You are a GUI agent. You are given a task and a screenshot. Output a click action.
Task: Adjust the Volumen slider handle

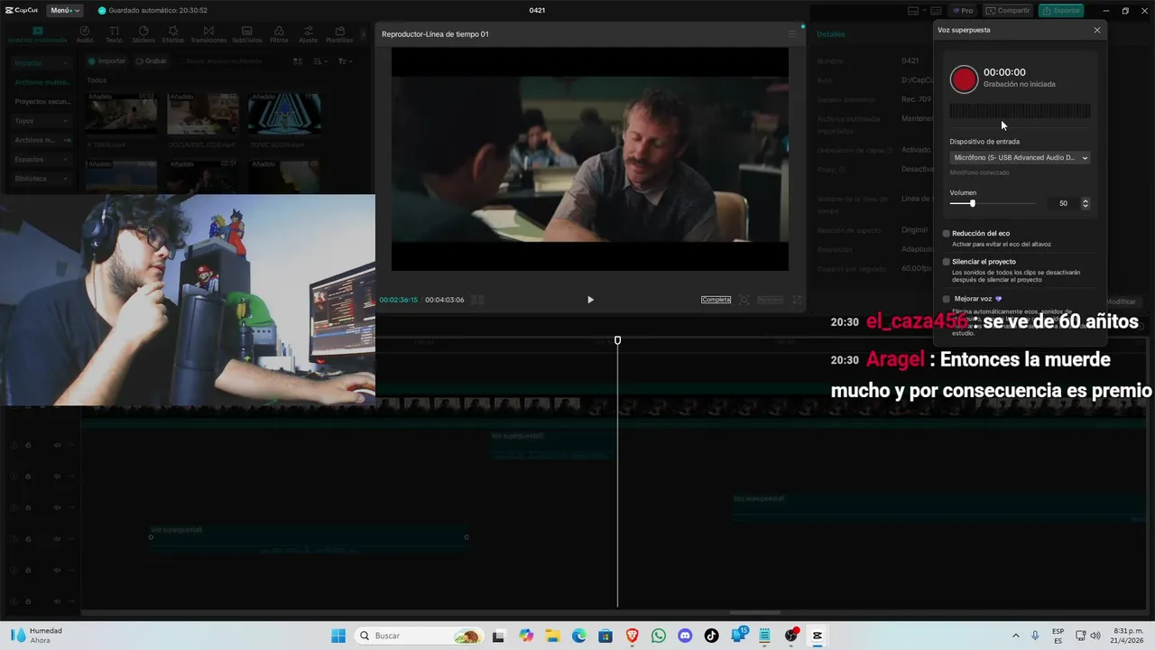pyautogui.click(x=972, y=203)
